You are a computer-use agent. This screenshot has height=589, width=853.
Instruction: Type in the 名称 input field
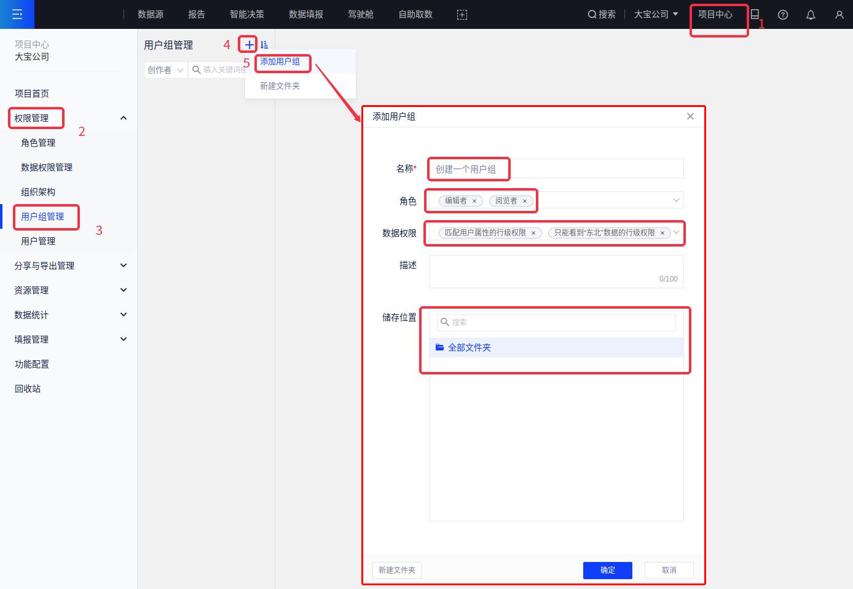[x=556, y=168]
